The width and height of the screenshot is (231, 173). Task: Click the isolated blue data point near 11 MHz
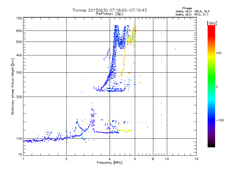pyautogui.click(x=176, y=49)
